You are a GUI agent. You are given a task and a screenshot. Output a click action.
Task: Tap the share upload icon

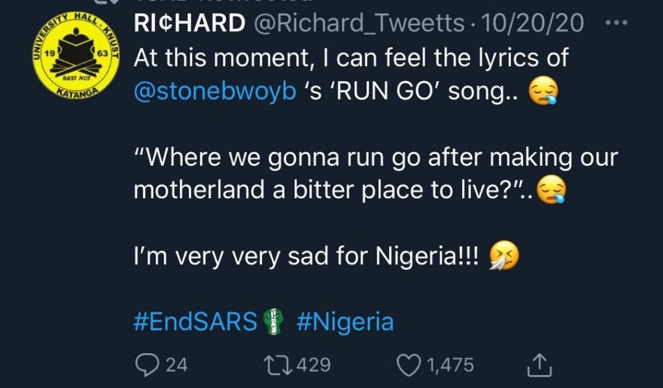click(x=539, y=365)
